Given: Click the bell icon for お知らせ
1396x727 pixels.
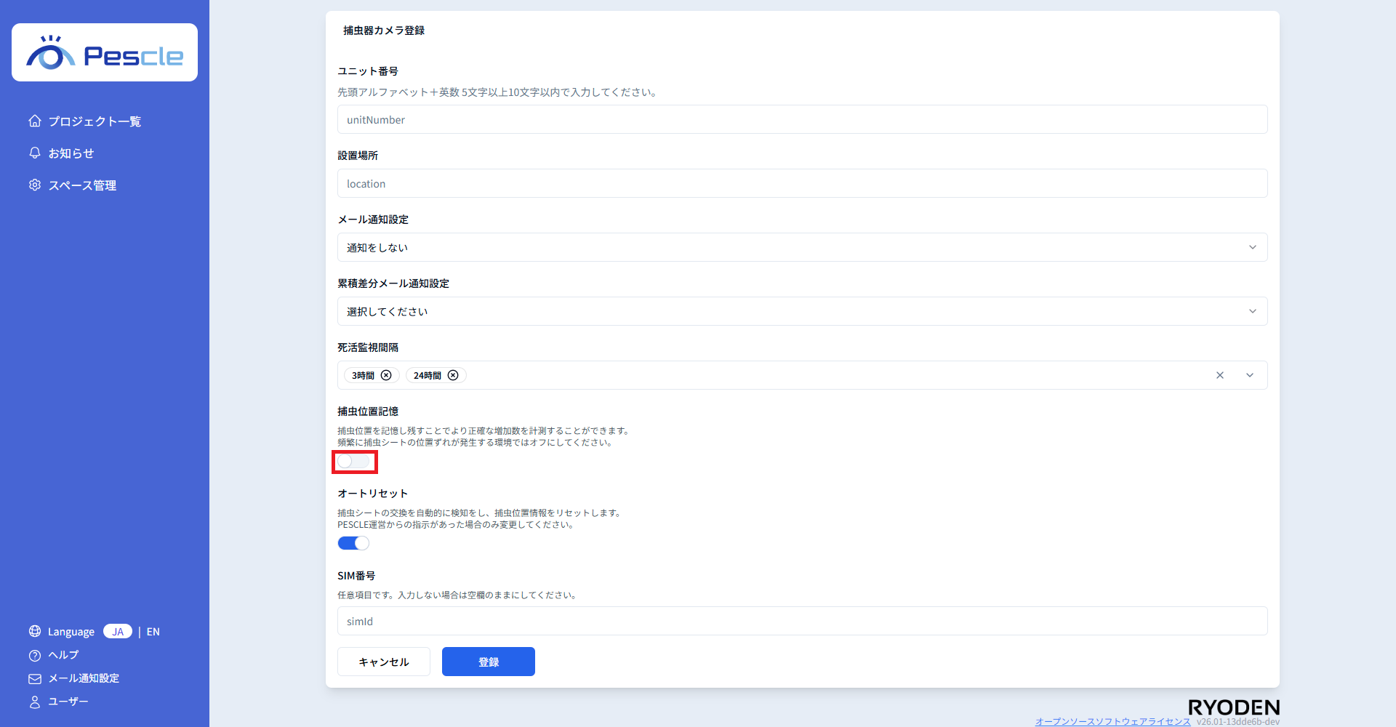Looking at the screenshot, I should pyautogui.click(x=35, y=153).
